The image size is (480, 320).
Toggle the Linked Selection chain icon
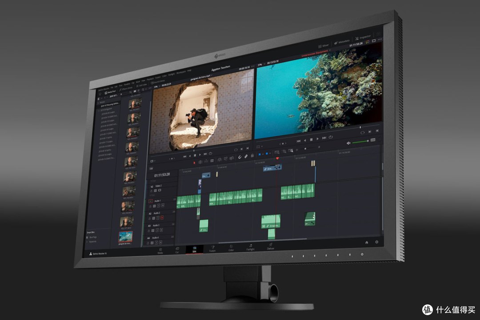click(246, 156)
